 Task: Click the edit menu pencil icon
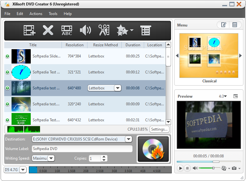[x=223, y=25]
